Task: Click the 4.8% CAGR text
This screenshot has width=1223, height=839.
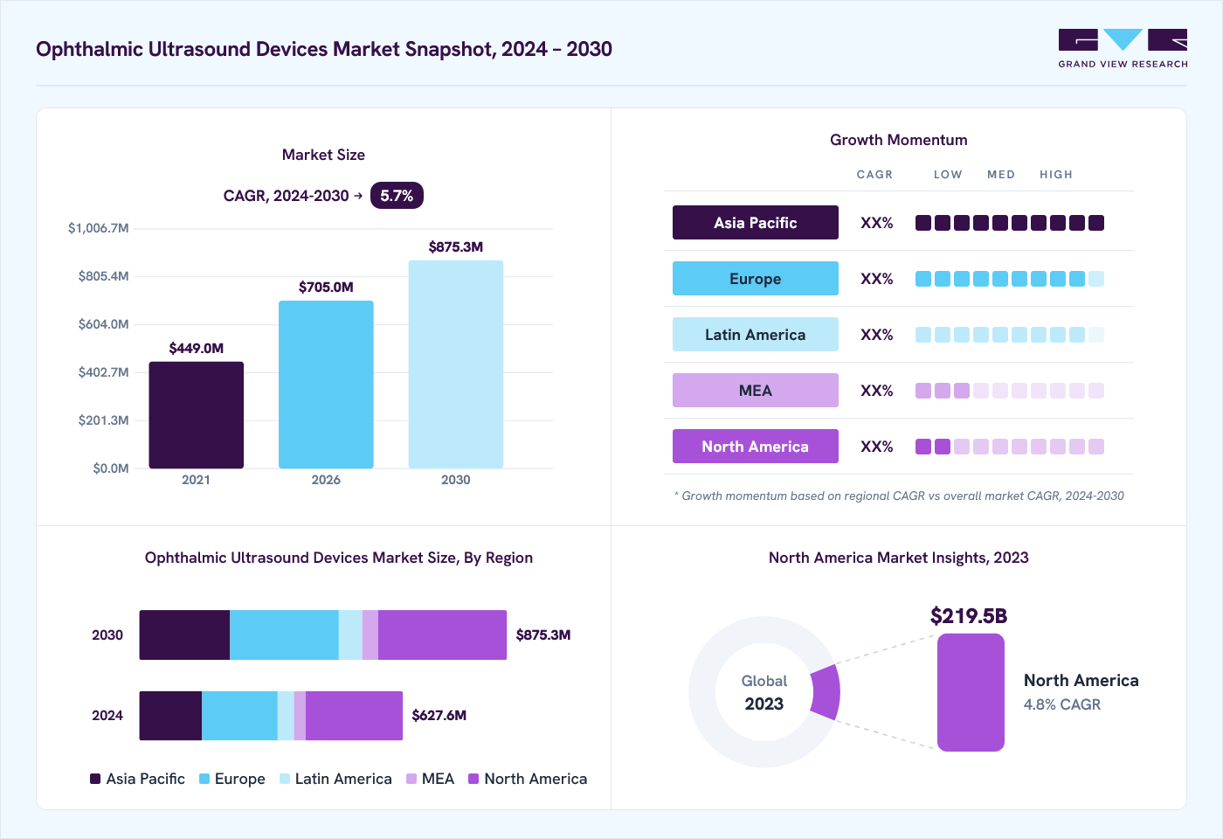Action: 1062,704
